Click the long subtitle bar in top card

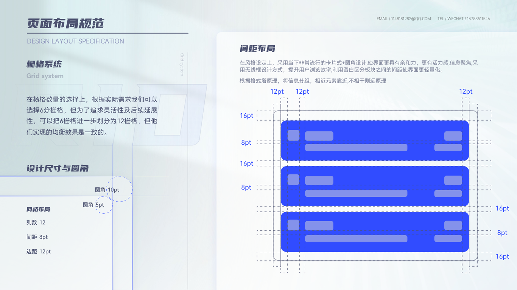pyautogui.click(x=356, y=148)
